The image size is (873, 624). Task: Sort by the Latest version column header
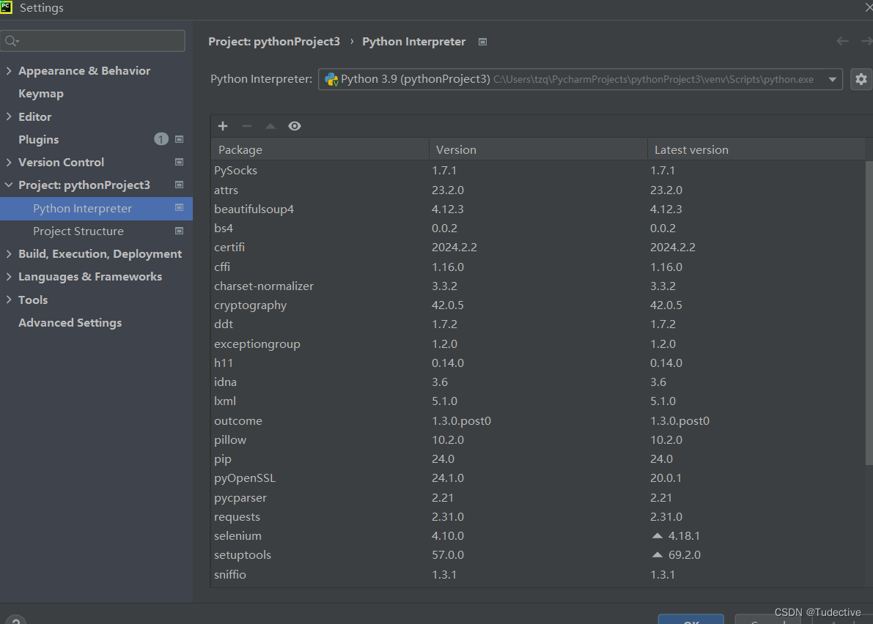[756, 149]
